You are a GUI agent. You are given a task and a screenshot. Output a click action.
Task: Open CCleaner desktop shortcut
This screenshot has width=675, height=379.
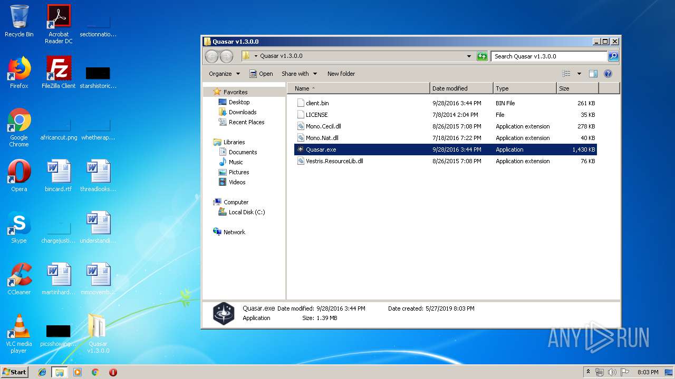click(x=19, y=279)
